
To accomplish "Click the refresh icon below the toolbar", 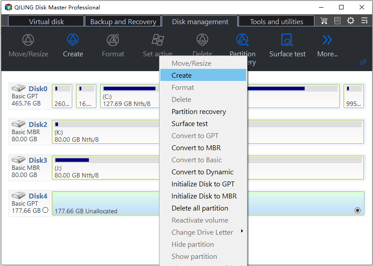I will pyautogui.click(x=363, y=63).
